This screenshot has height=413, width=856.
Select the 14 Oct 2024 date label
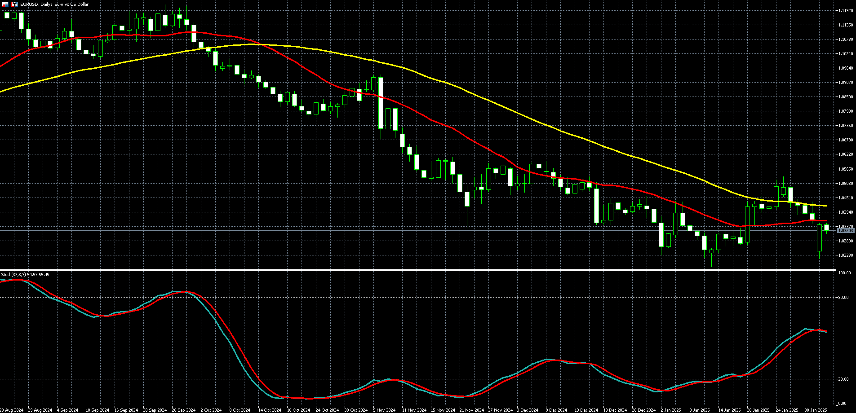point(269,410)
